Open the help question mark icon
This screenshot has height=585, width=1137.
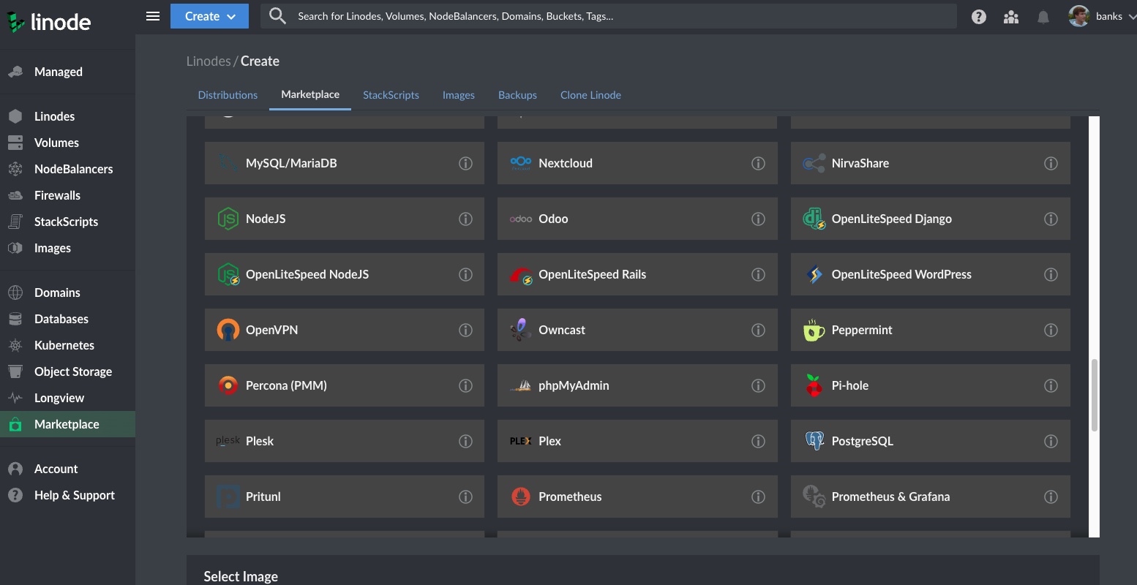tap(979, 17)
